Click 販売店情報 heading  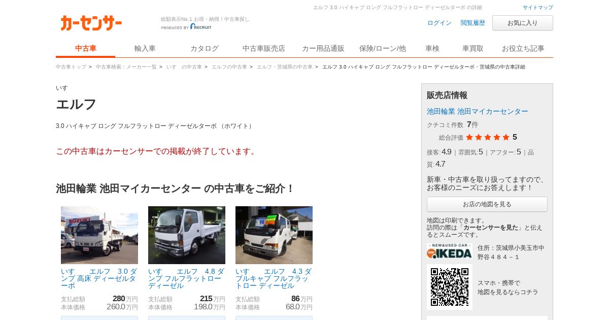[447, 95]
